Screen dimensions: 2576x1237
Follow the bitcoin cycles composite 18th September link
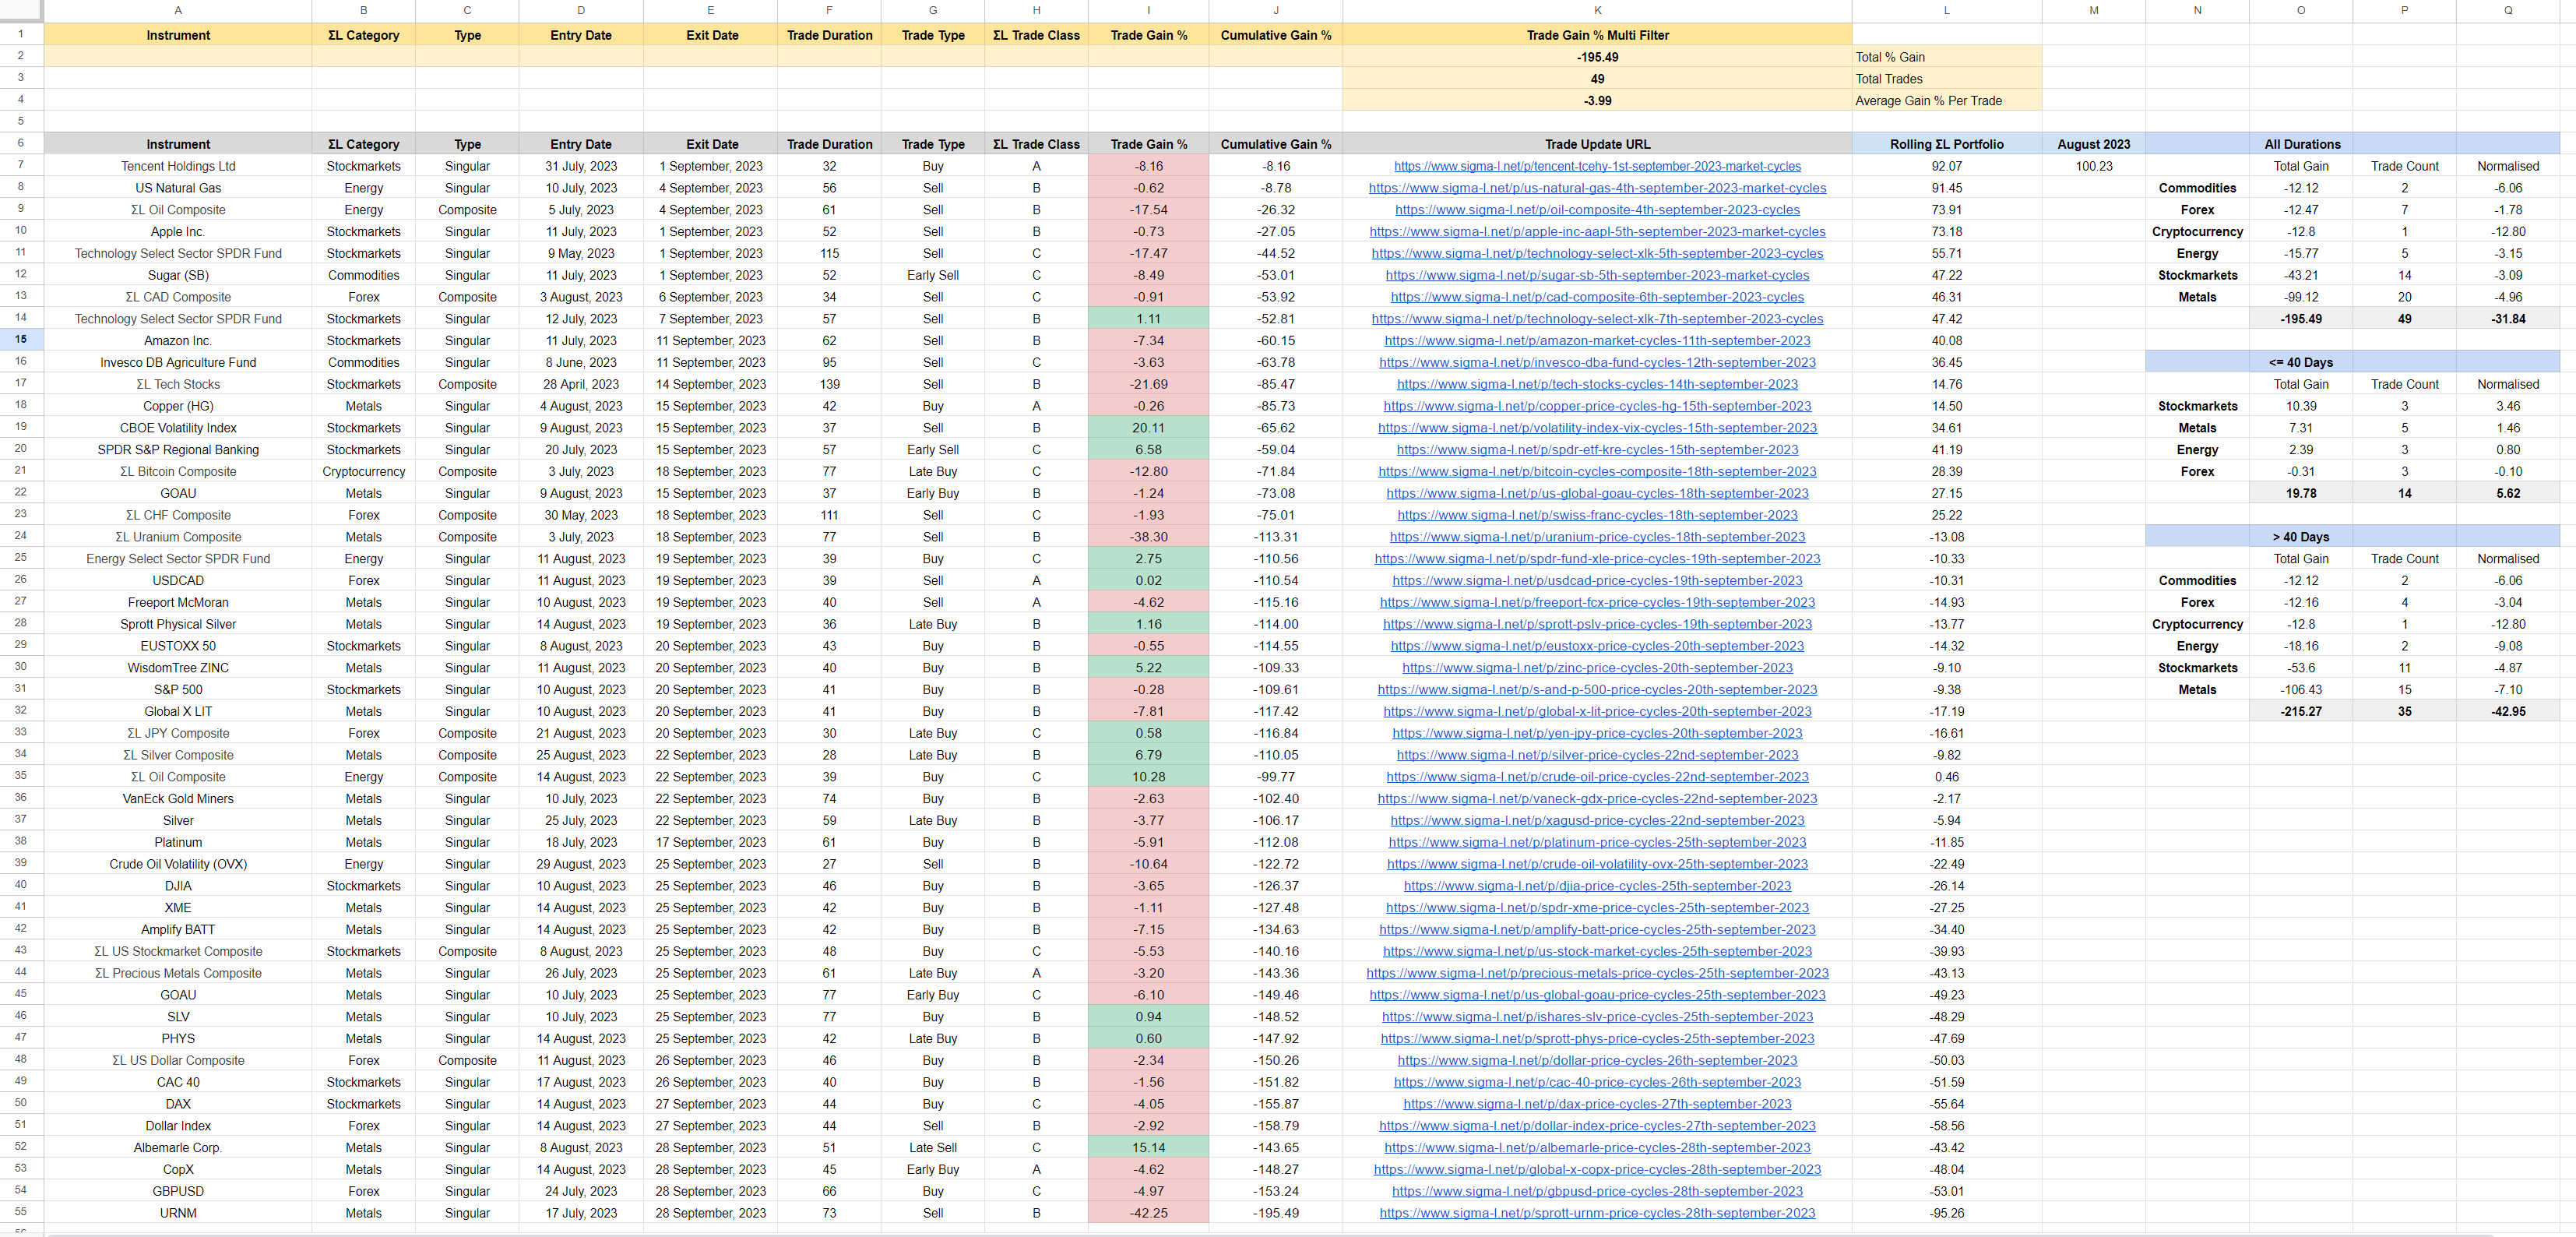tap(1597, 472)
